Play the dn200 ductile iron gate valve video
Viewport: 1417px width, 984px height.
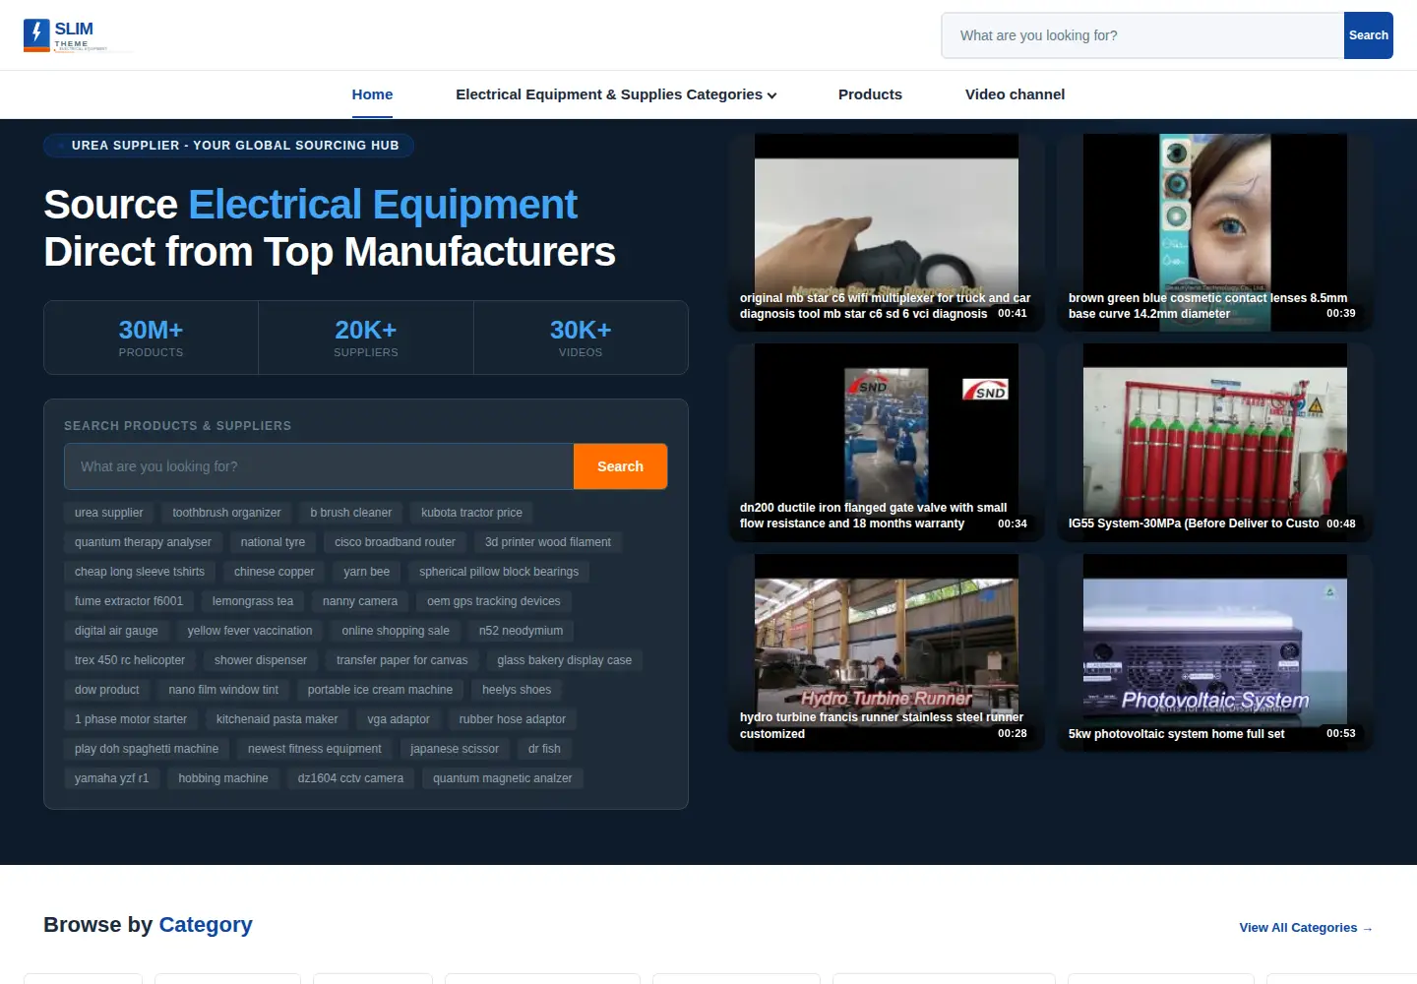pos(887,442)
